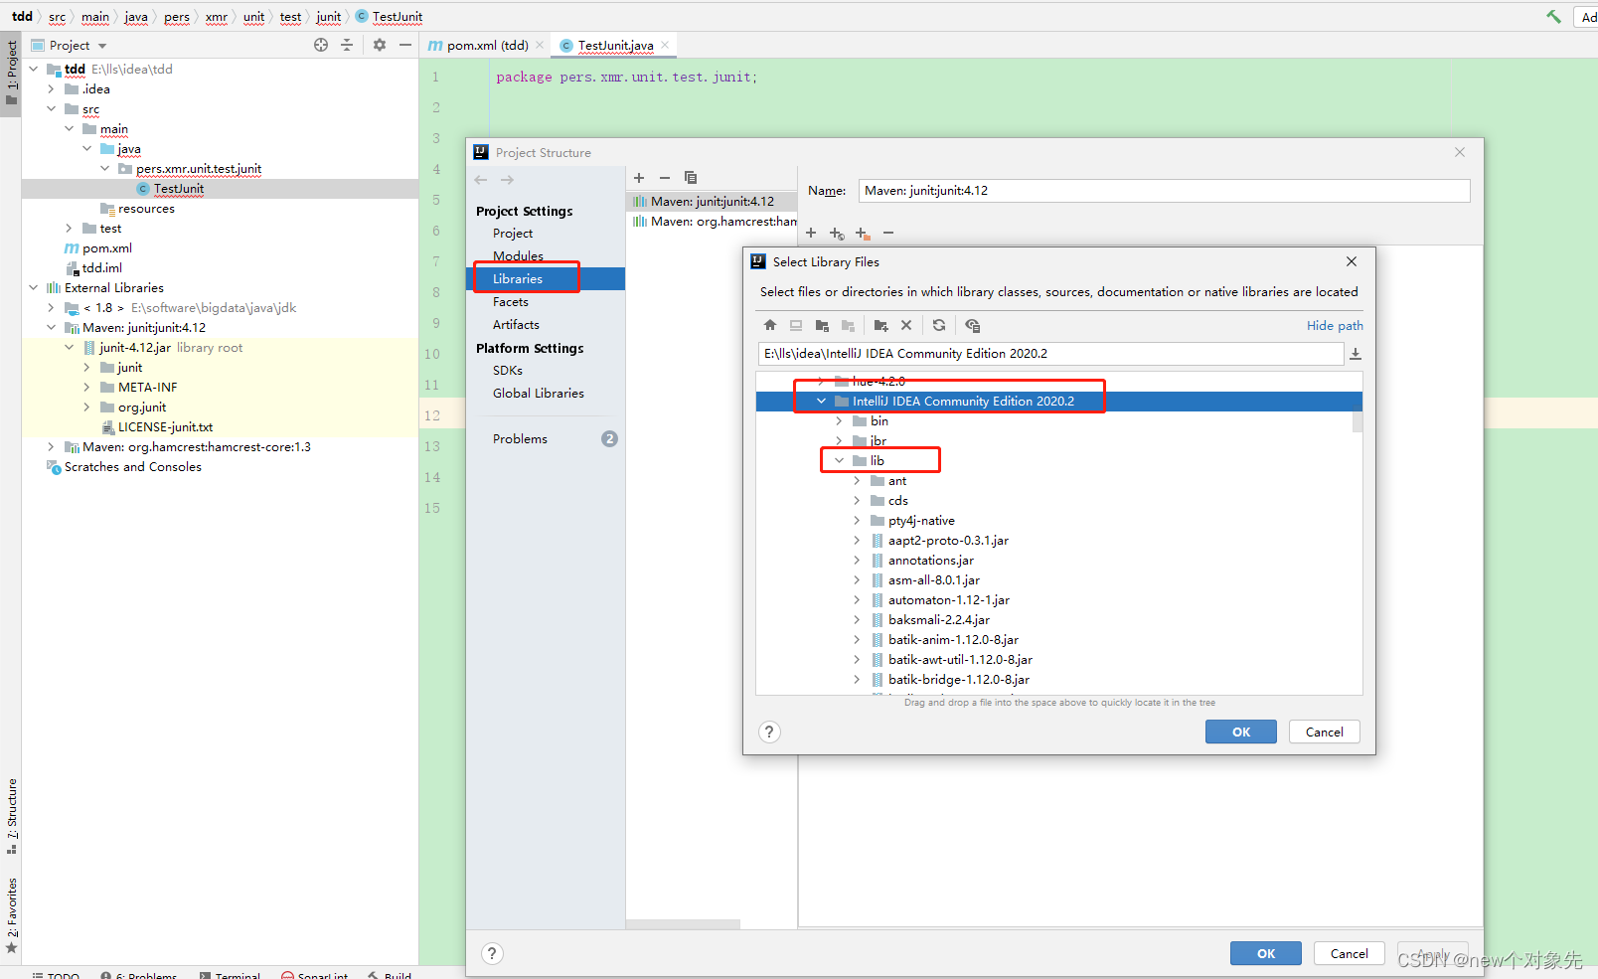
Task: Click the delete X icon in file chooser
Action: 906,325
